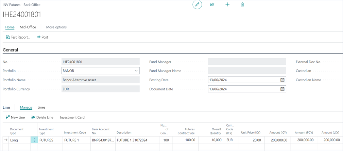
Task: Open the Lines menu tab
Action: point(41,107)
